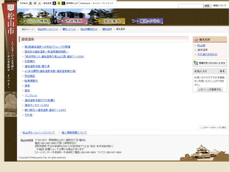Choose color scheme B

pos(59,3)
